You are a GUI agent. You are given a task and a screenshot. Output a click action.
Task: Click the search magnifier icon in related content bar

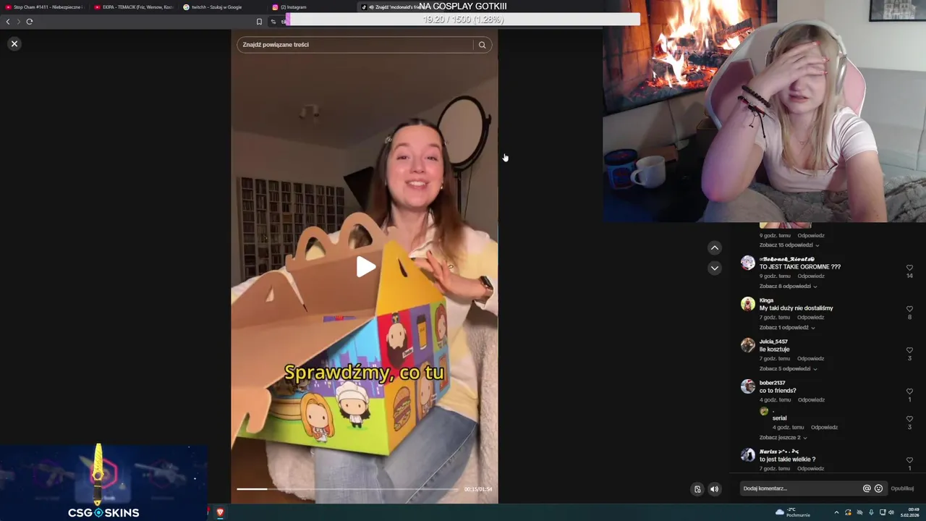click(483, 45)
